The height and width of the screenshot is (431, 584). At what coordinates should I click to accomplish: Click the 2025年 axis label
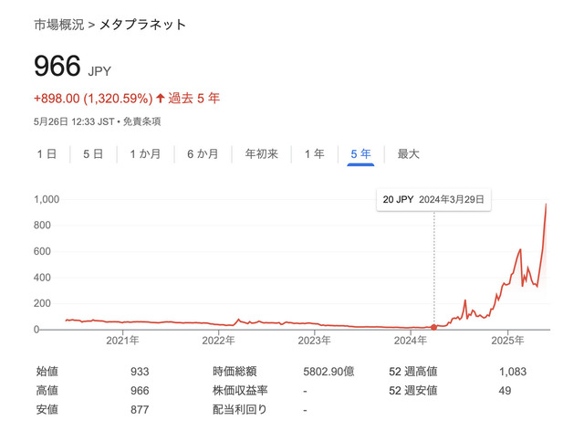coord(507,341)
